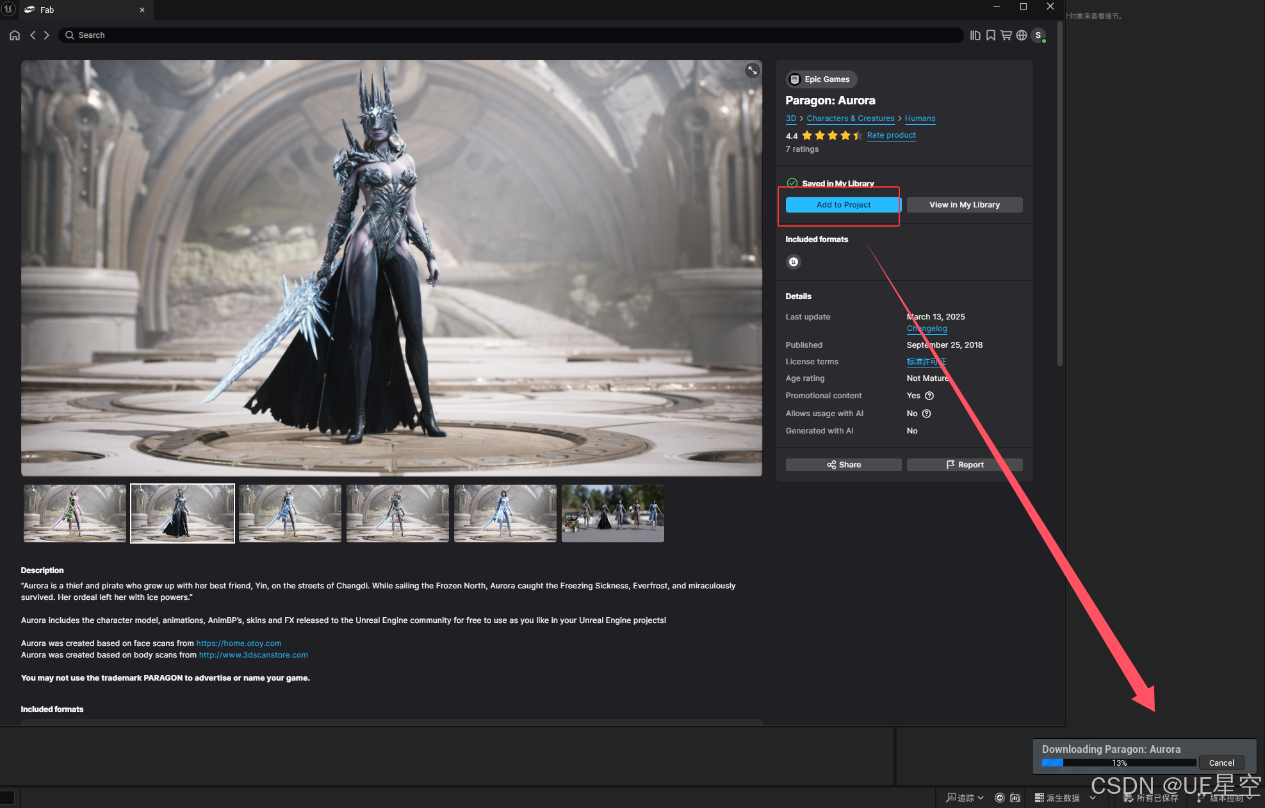Open the Changelog link
Image resolution: width=1265 pixels, height=808 pixels.
[927, 328]
